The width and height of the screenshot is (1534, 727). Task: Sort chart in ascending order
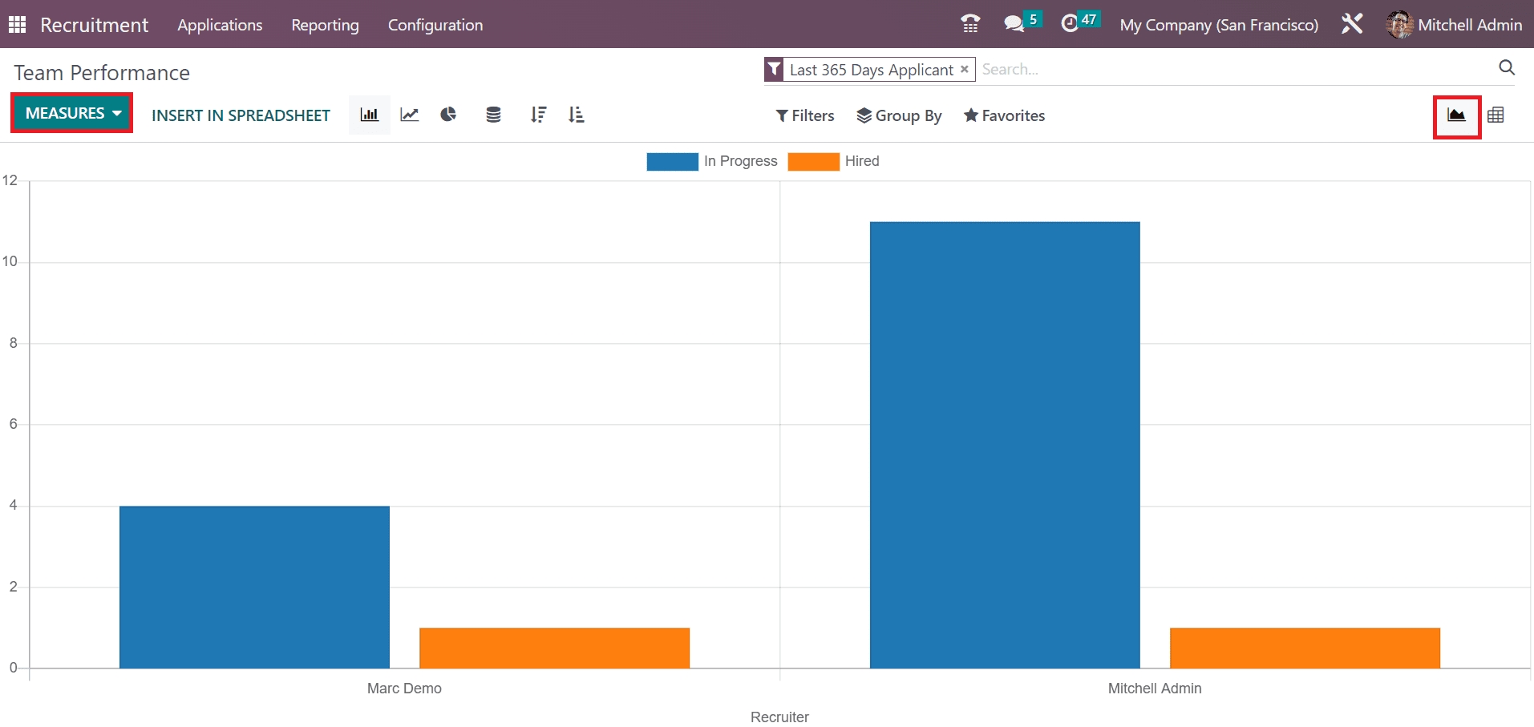coord(577,115)
